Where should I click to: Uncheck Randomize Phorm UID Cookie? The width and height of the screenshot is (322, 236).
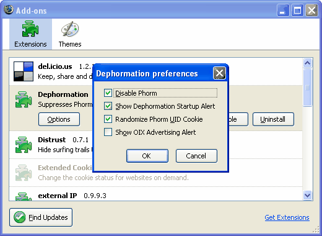pos(108,119)
